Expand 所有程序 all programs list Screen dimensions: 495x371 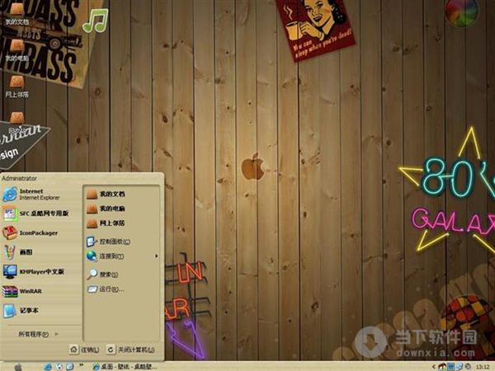tap(38, 334)
